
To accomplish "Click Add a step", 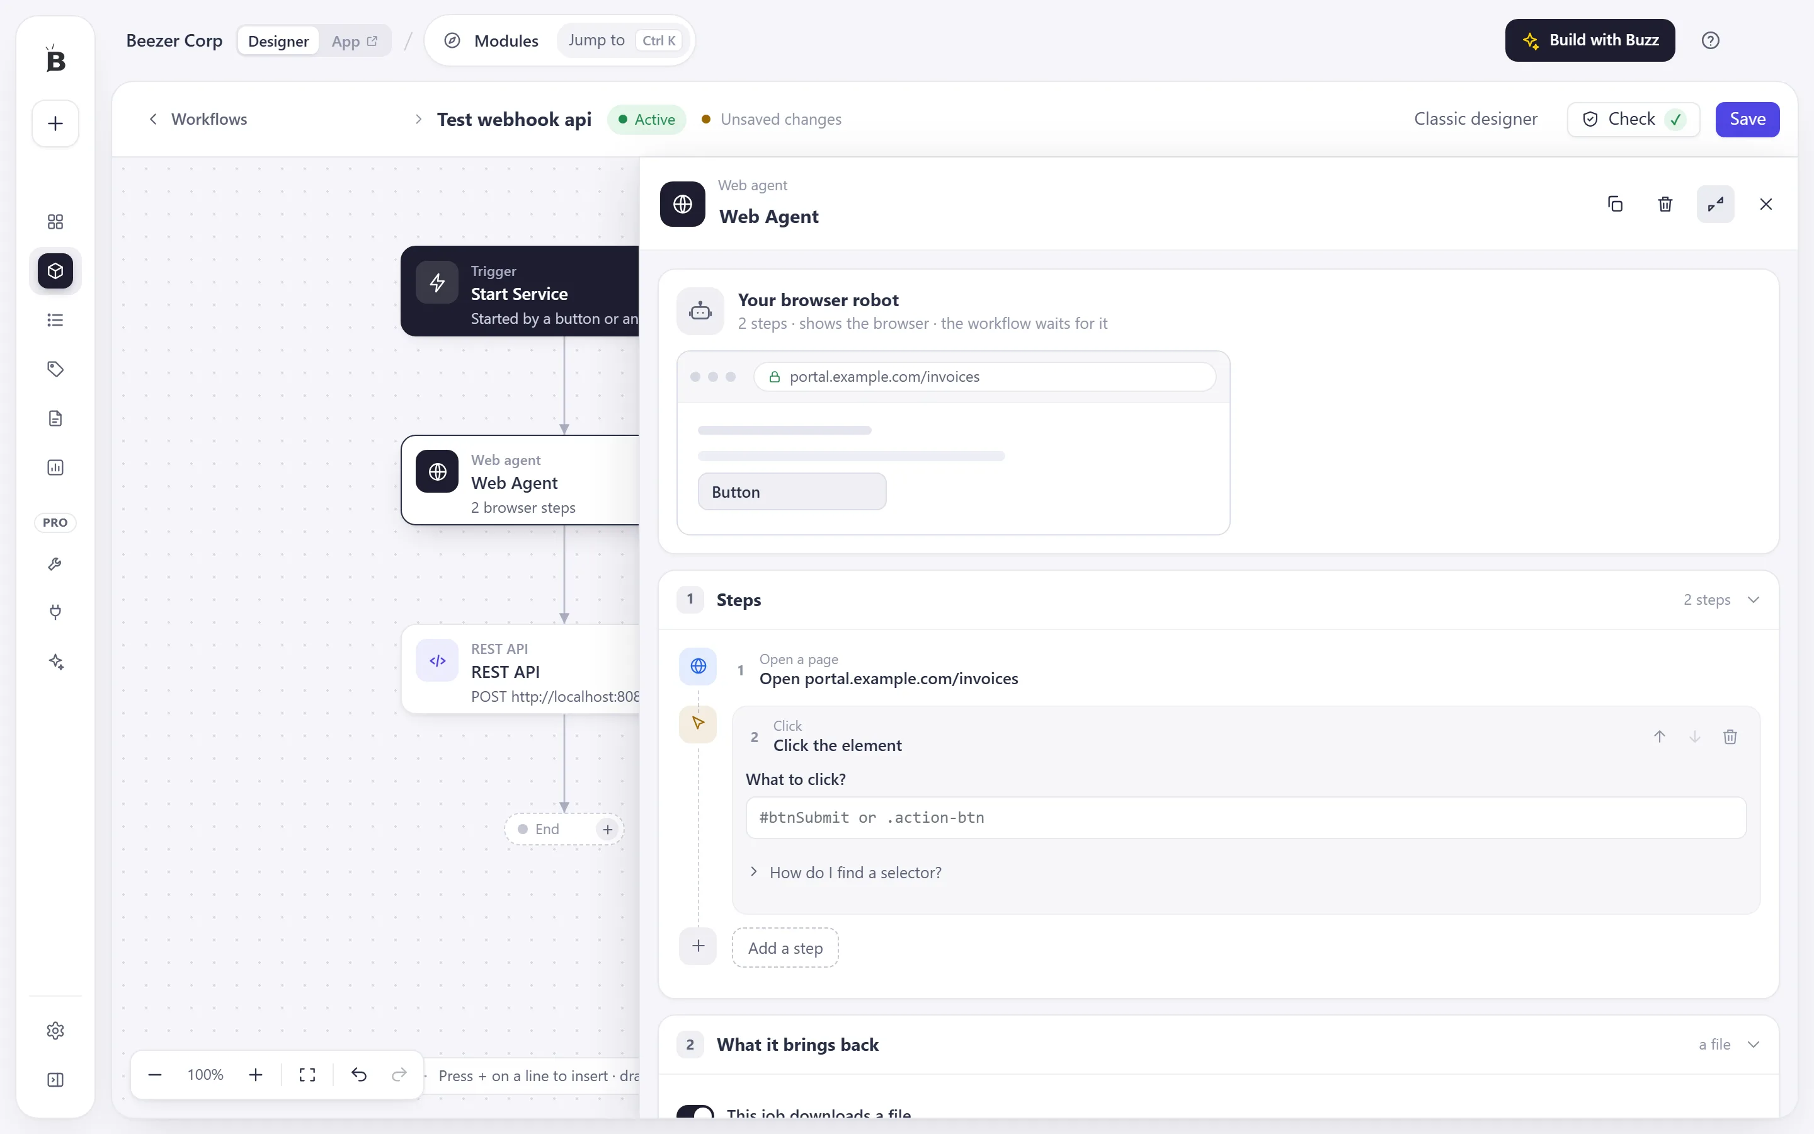I will click(x=785, y=948).
